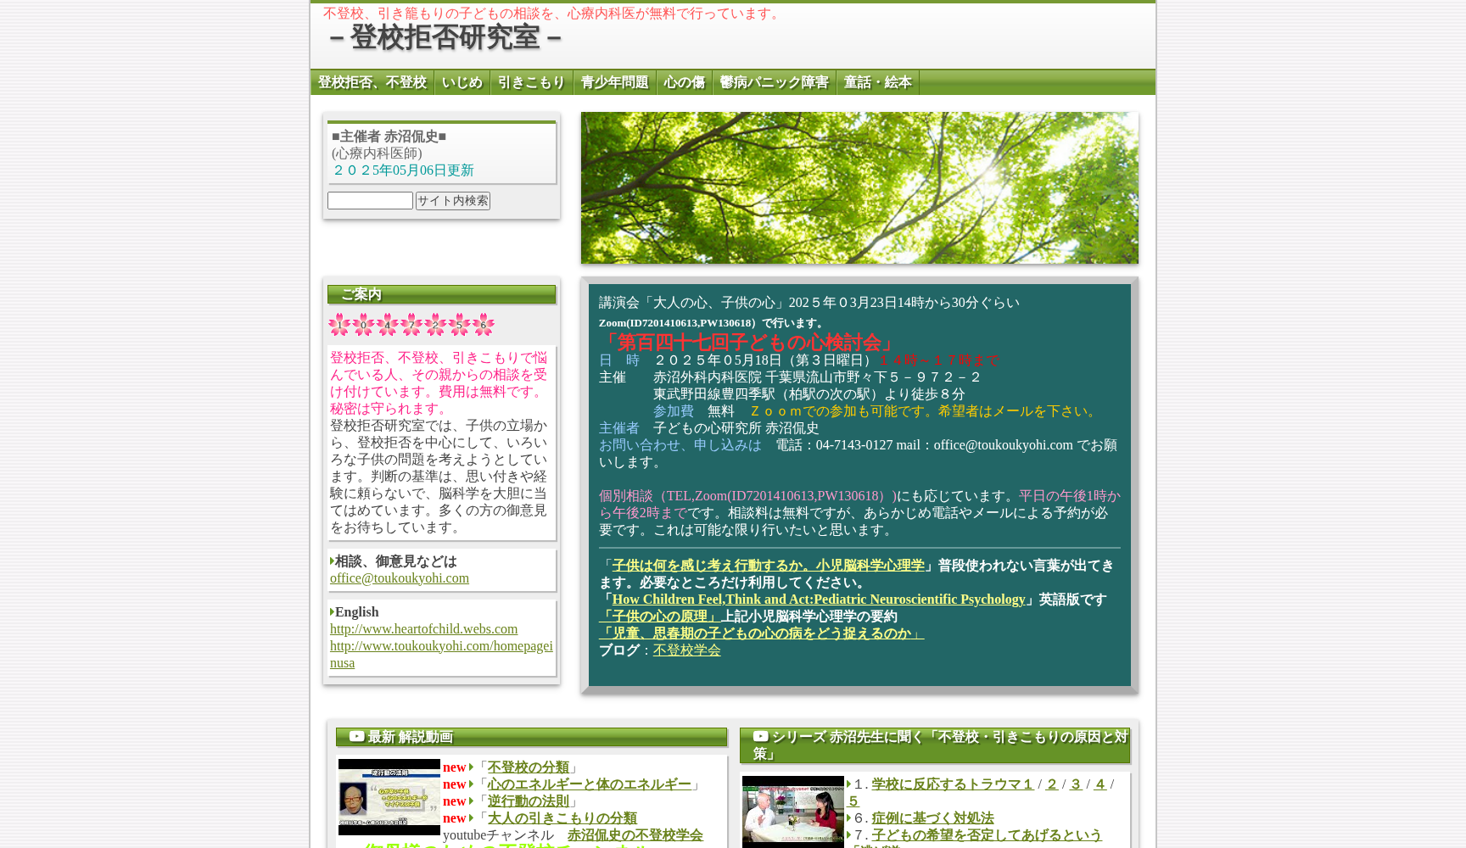
Task: Open the いじめ menu item
Action: tap(462, 82)
